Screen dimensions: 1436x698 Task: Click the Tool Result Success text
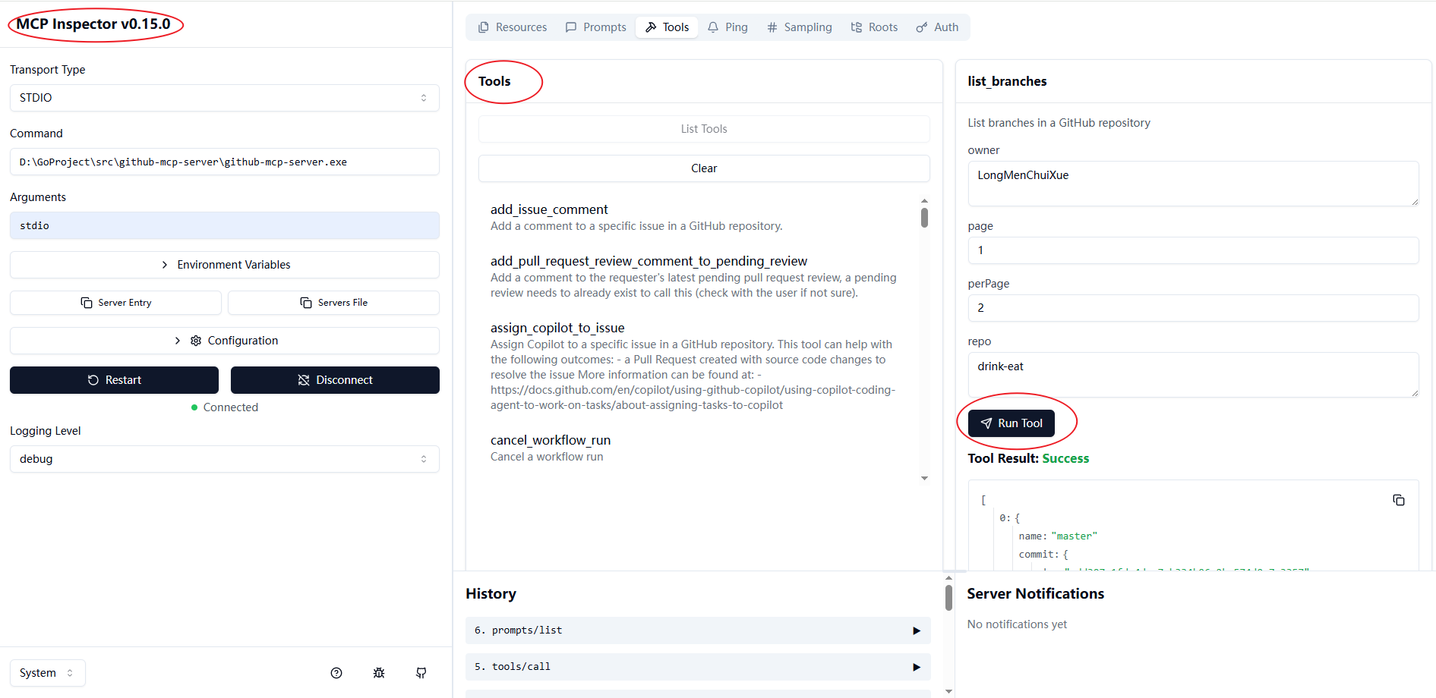point(1065,458)
